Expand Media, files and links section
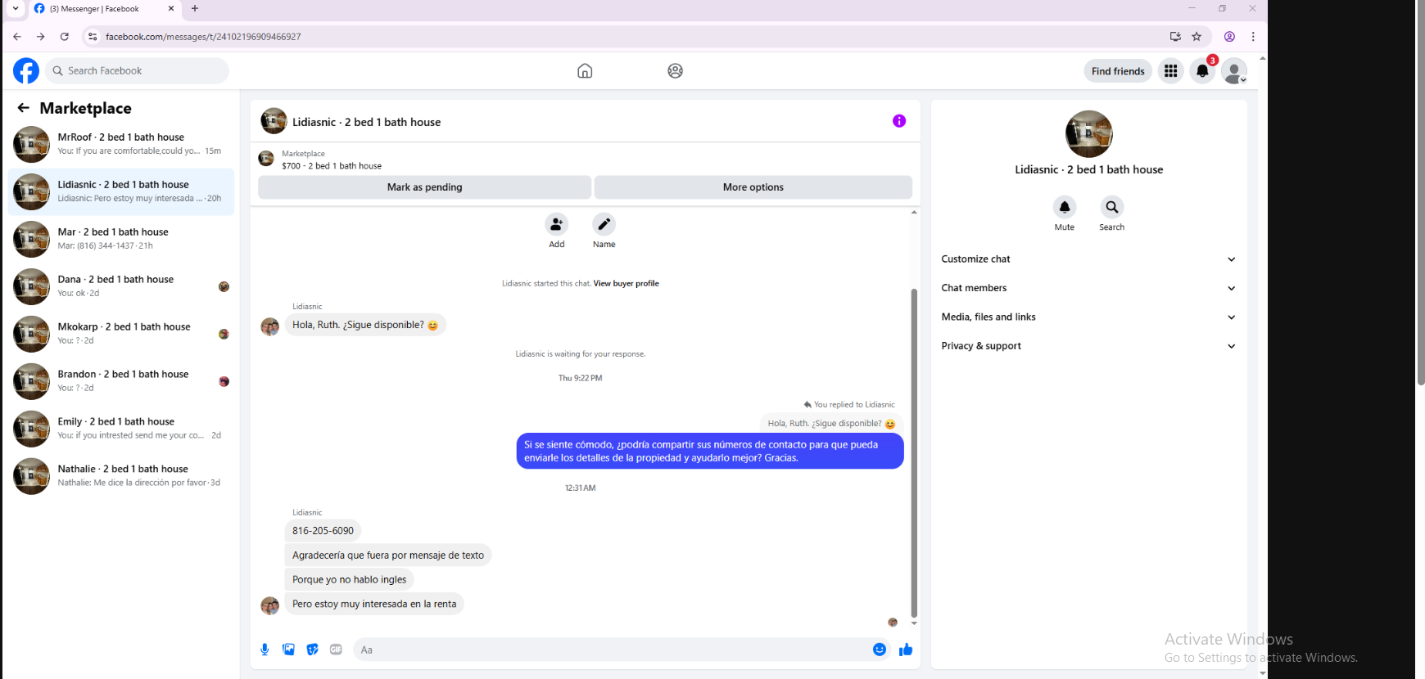 [1088, 317]
